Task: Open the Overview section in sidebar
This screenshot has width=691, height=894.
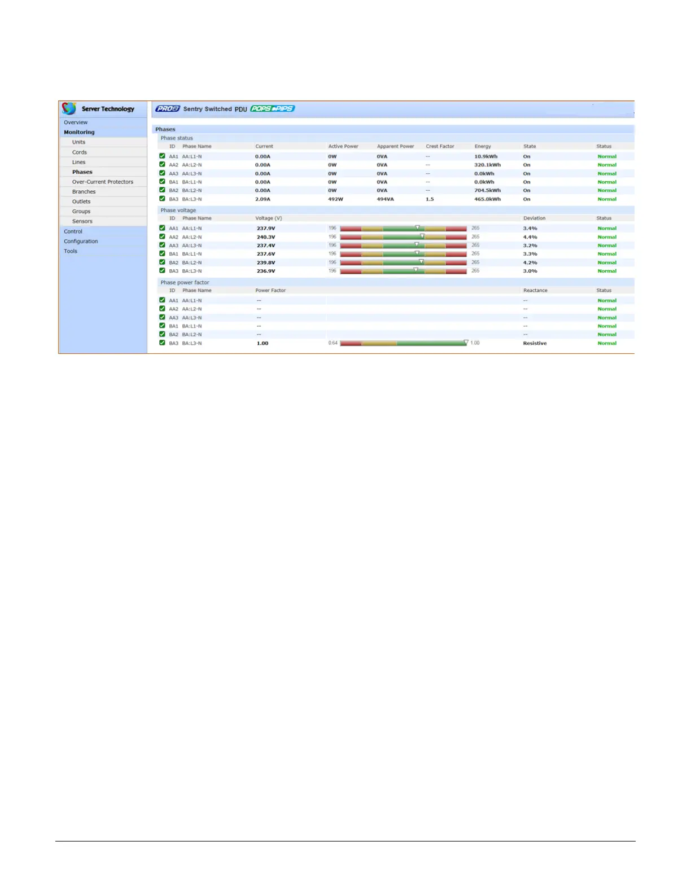Action: pos(76,122)
